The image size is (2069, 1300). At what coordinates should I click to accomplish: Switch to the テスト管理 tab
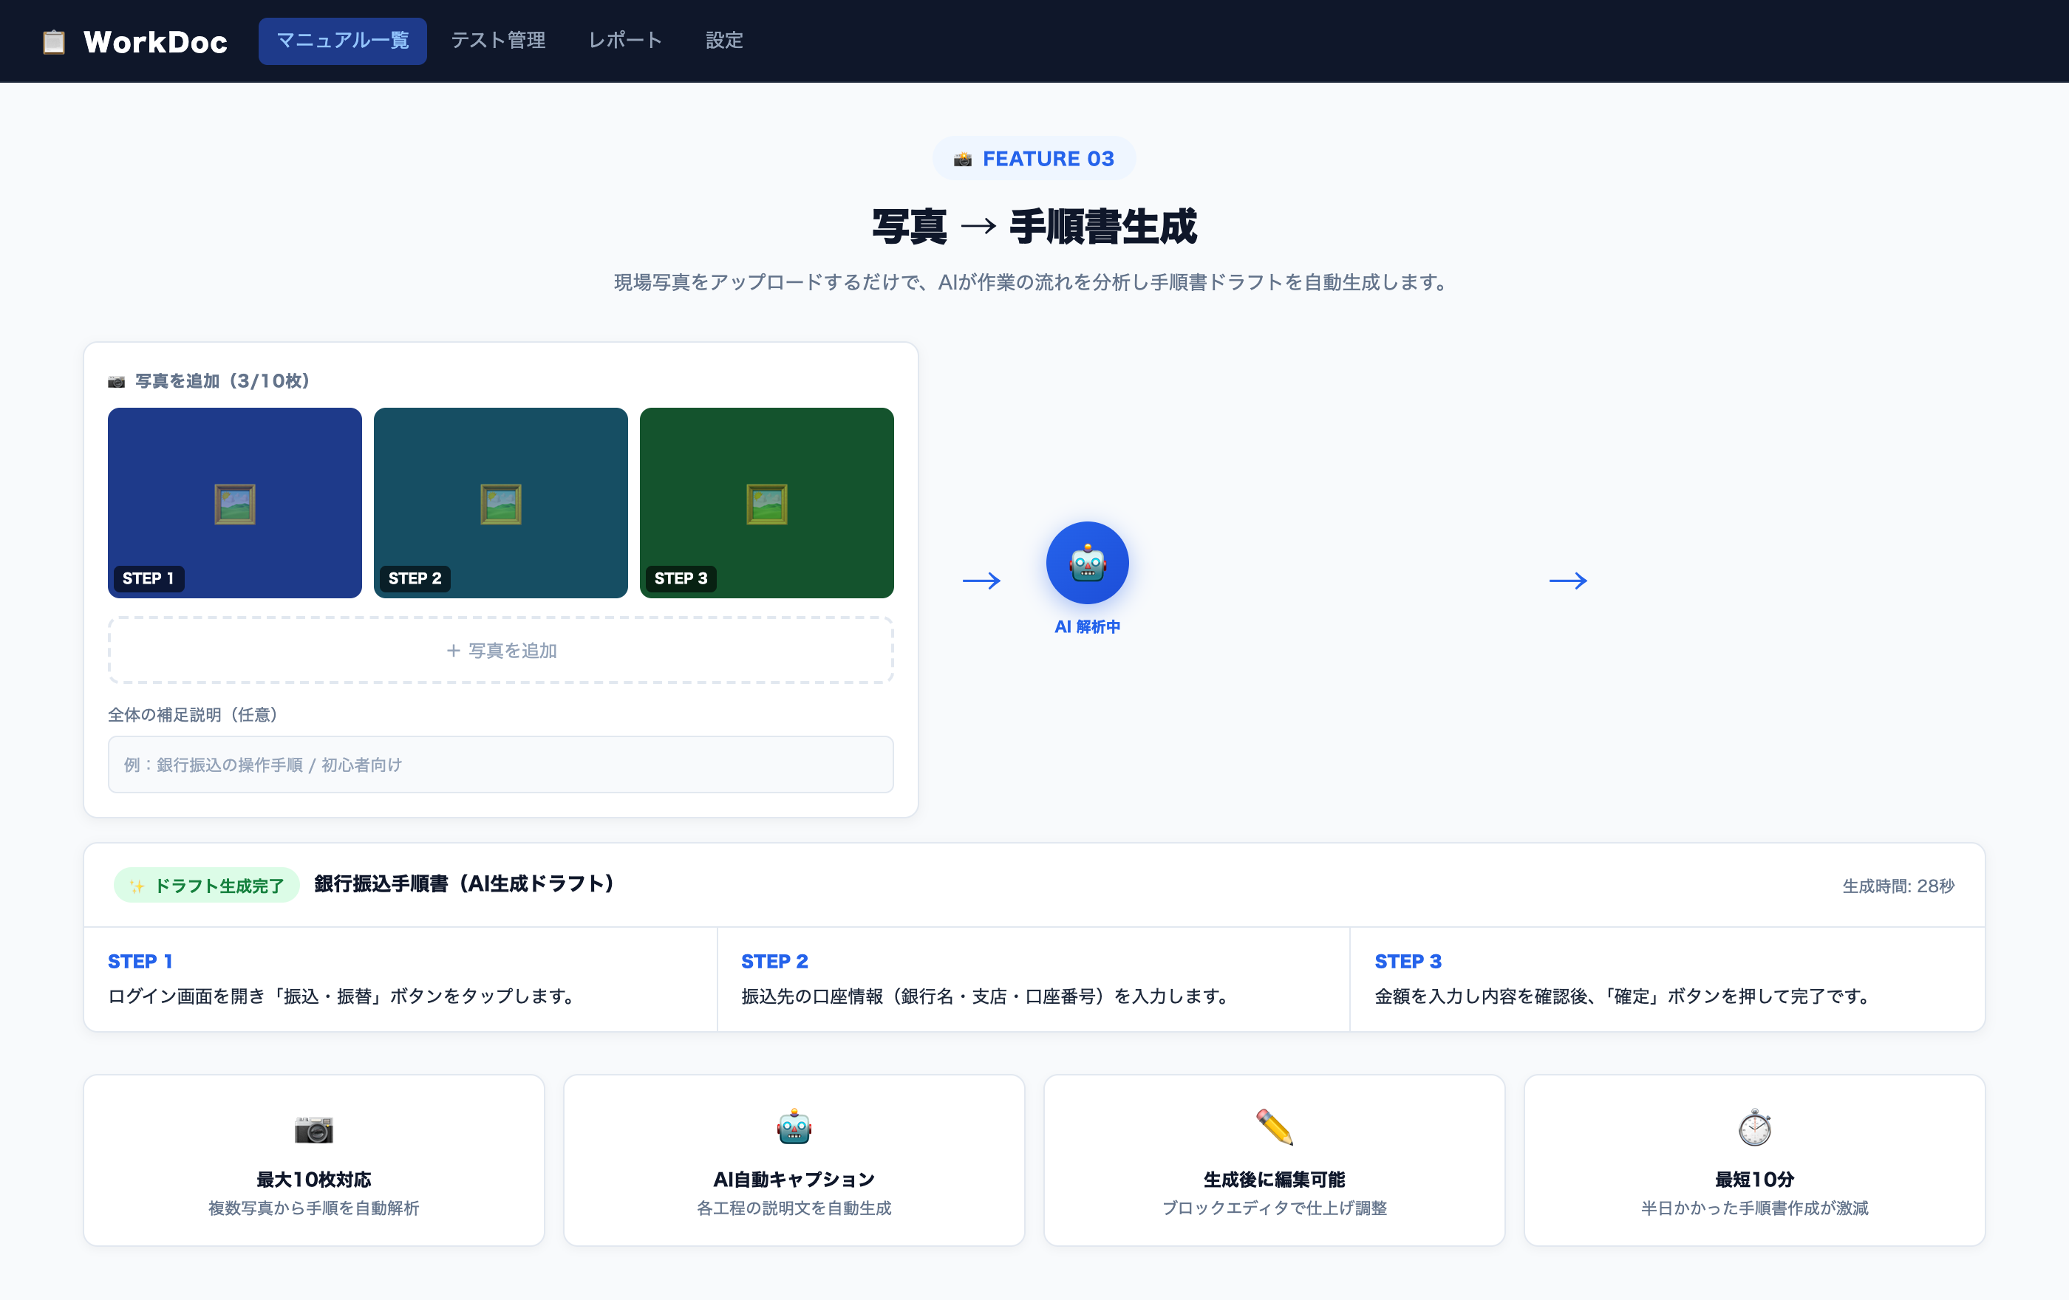coord(498,41)
